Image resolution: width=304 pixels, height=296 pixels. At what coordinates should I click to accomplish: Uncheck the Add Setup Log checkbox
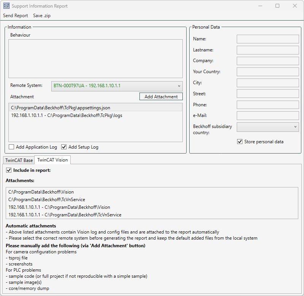point(64,147)
